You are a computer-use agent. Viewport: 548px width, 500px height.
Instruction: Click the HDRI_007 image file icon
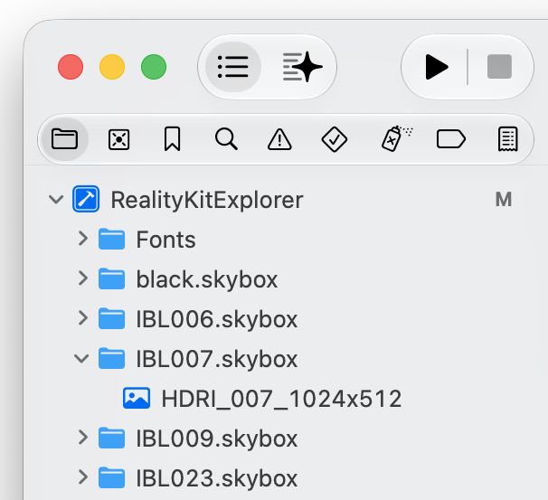click(x=137, y=399)
